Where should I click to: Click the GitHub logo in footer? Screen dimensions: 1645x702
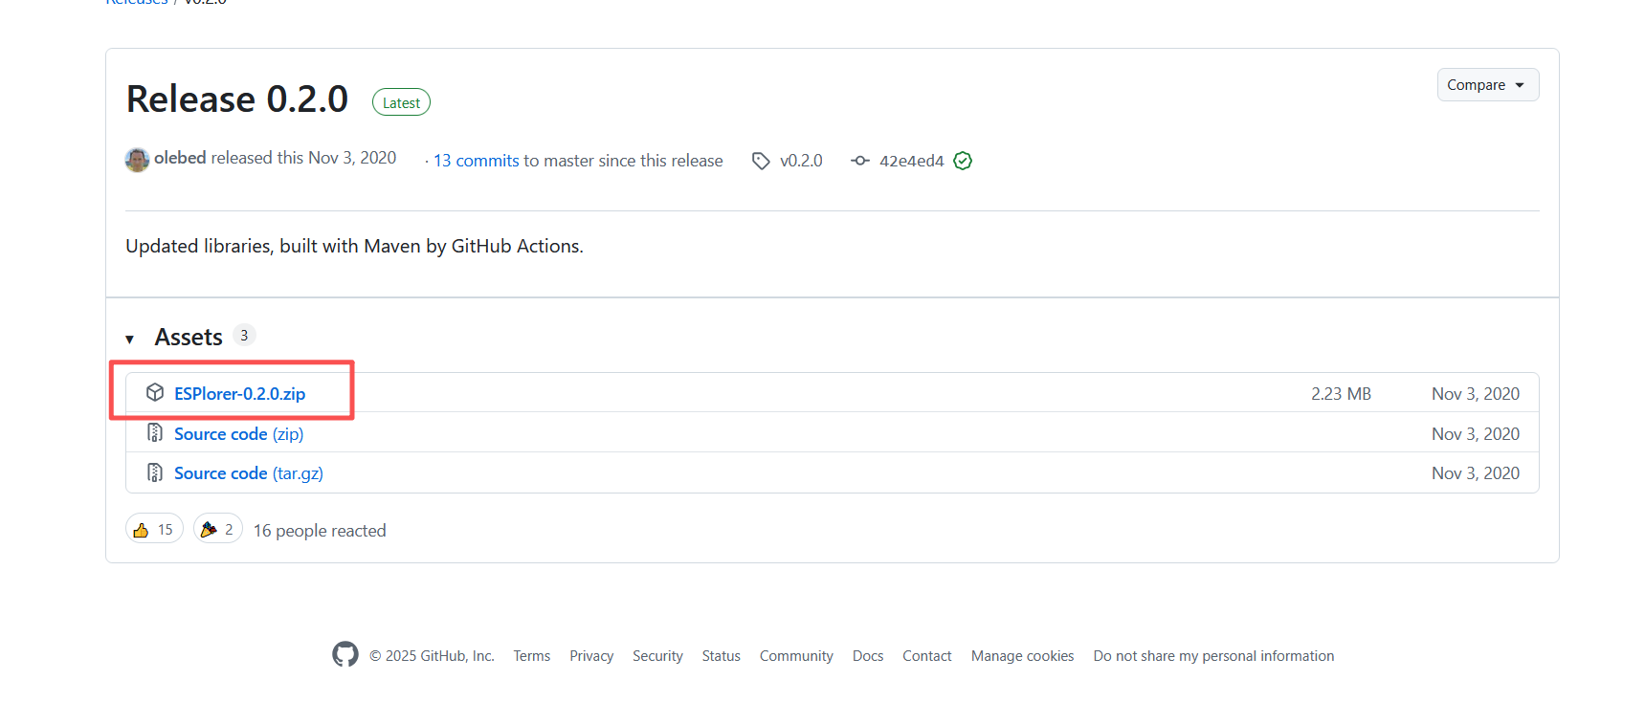[345, 654]
